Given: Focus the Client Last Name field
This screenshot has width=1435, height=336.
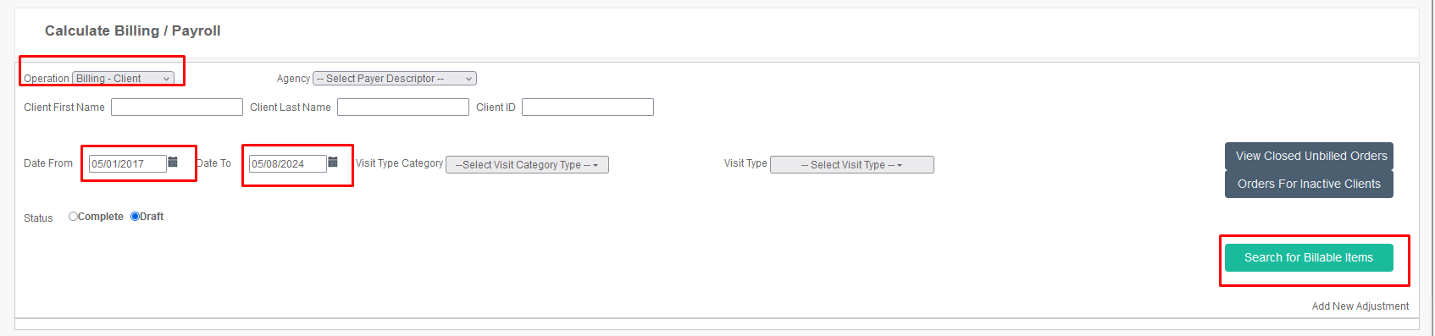Looking at the screenshot, I should [403, 107].
